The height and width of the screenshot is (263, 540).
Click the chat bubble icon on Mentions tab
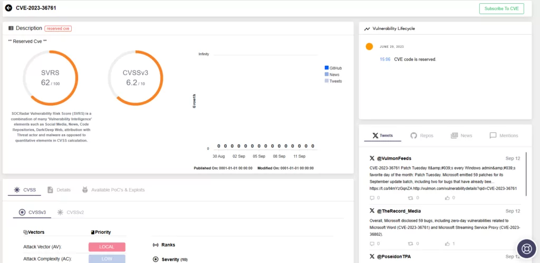(x=493, y=136)
